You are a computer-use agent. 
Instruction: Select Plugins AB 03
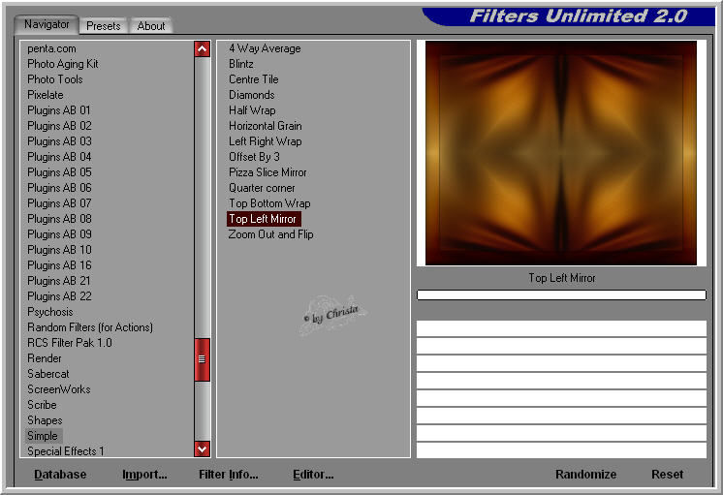[x=59, y=141]
